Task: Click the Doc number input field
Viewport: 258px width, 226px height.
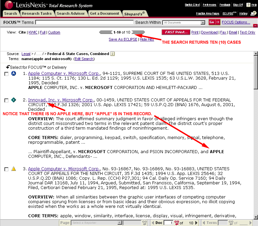Action: click(168, 223)
